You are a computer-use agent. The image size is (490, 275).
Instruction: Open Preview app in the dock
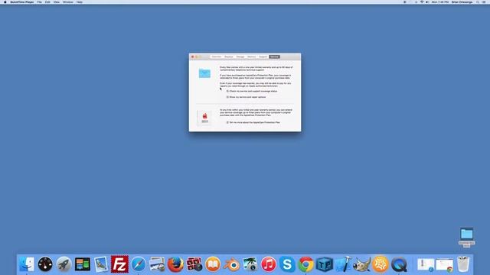point(157,264)
